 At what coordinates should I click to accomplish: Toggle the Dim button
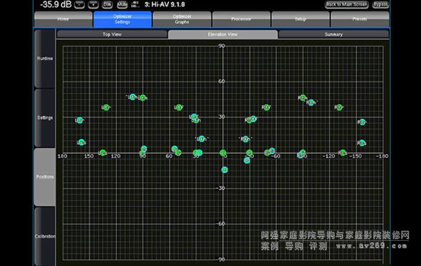pyautogui.click(x=108, y=5)
